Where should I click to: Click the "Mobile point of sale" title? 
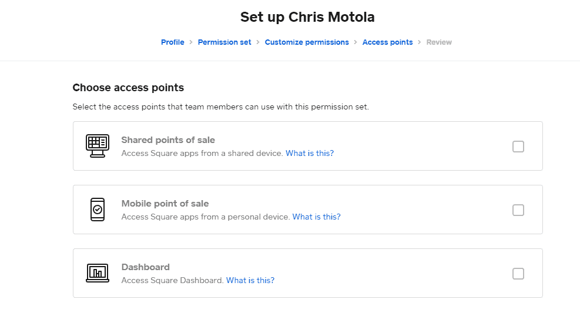165,204
